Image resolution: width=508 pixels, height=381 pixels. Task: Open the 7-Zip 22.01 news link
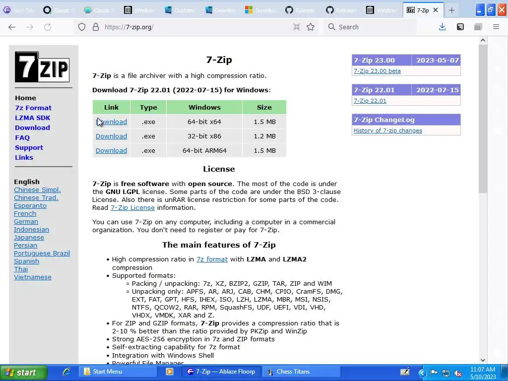pos(370,101)
